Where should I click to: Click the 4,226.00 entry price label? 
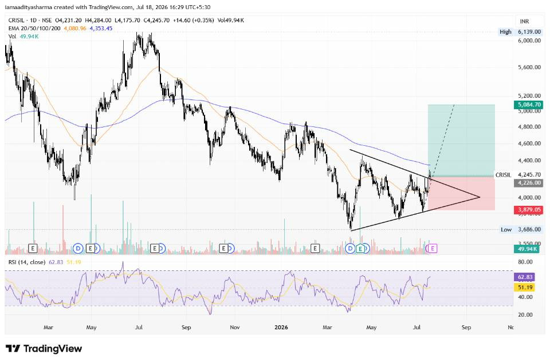click(529, 183)
